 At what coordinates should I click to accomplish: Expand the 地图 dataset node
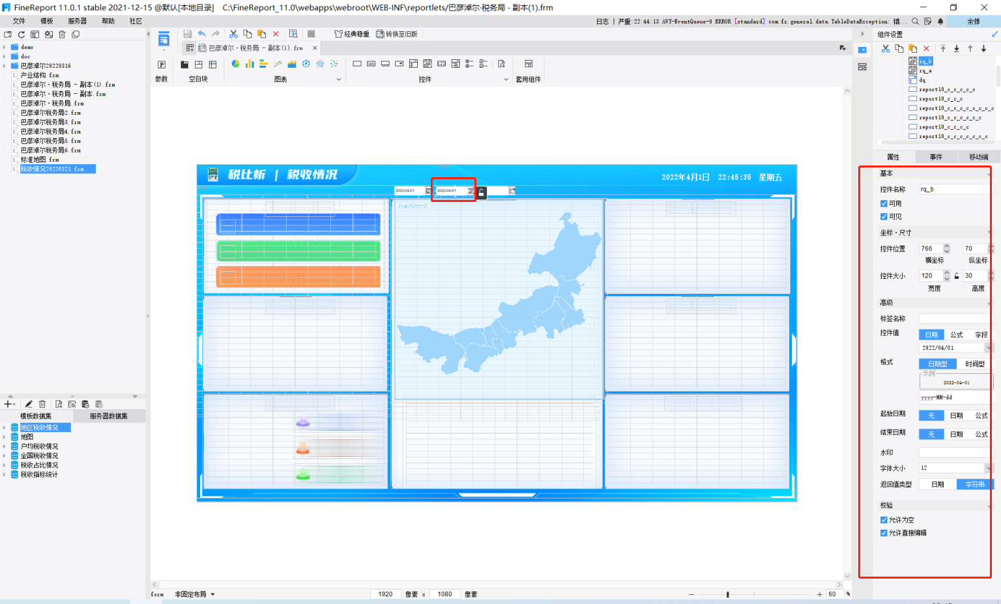(x=5, y=437)
